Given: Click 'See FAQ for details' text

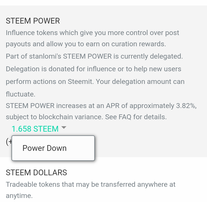Looking at the screenshot, I should point(139,117).
